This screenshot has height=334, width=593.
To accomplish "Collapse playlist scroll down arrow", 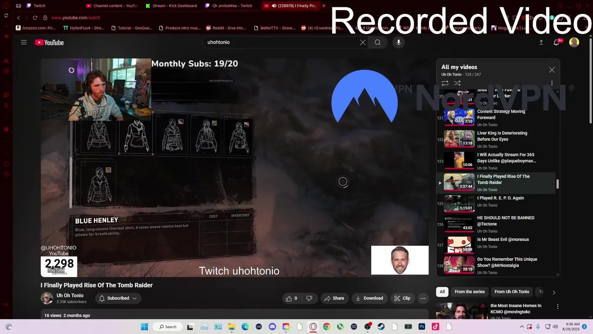I will point(557,275).
